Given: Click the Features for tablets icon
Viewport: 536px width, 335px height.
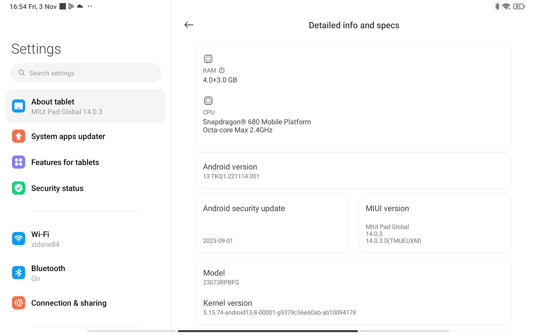Looking at the screenshot, I should [x=18, y=162].
